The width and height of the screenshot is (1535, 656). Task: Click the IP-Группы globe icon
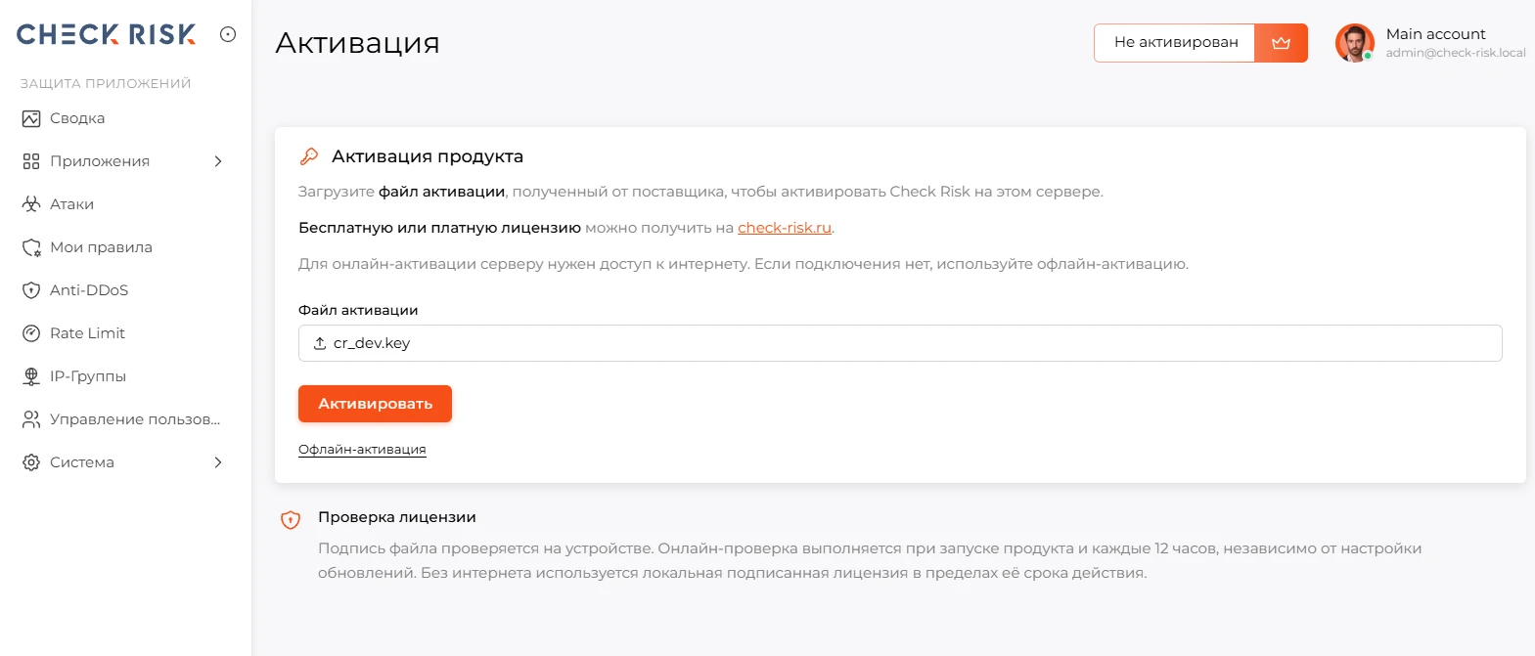31,376
